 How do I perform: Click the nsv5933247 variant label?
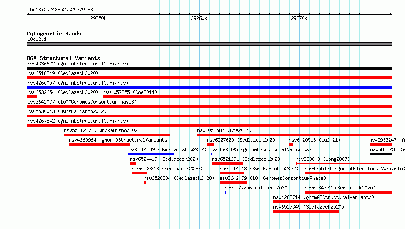coord(387,140)
